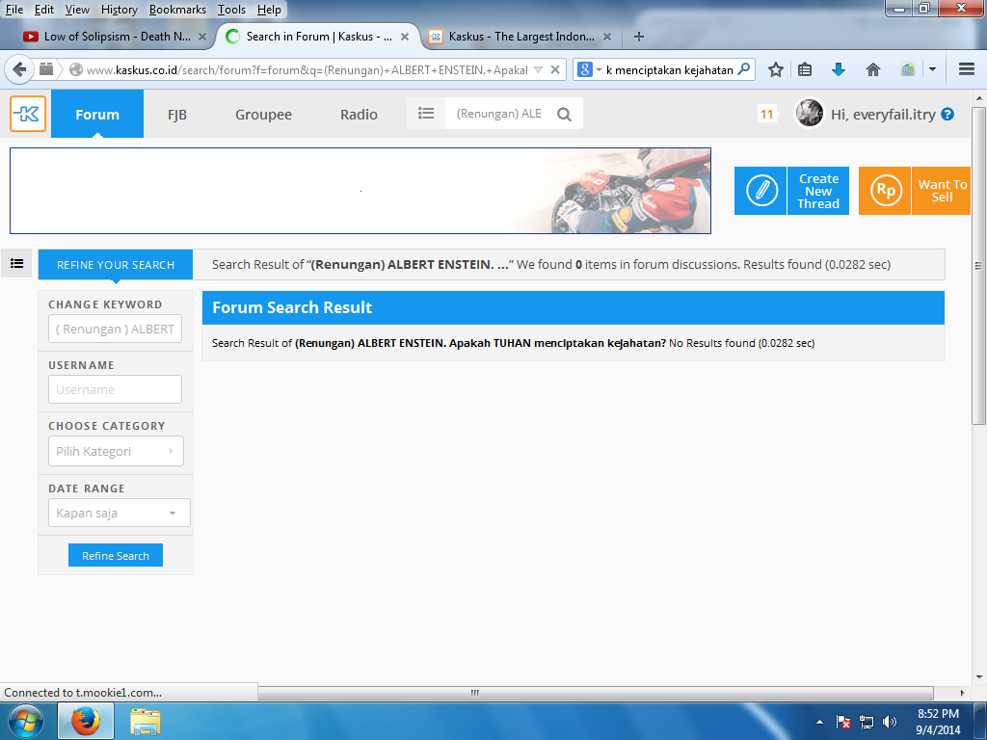Focus the Kaskus header search field
The image size is (987, 740).
pyautogui.click(x=500, y=114)
